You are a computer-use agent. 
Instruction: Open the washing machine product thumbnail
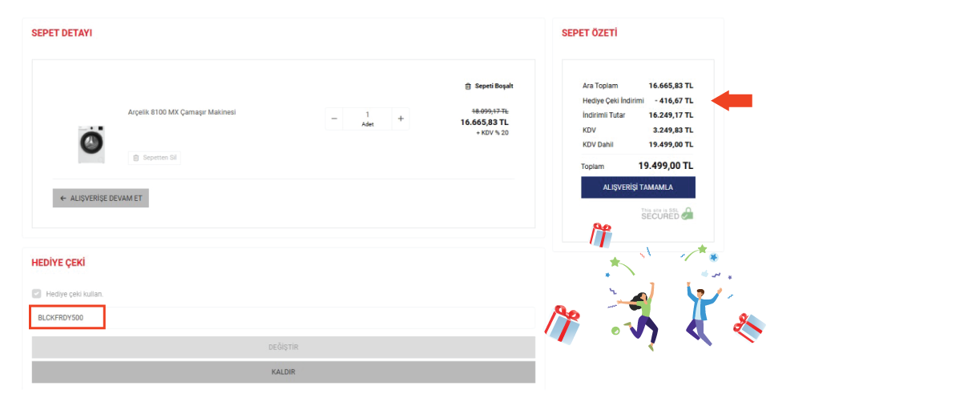[91, 144]
